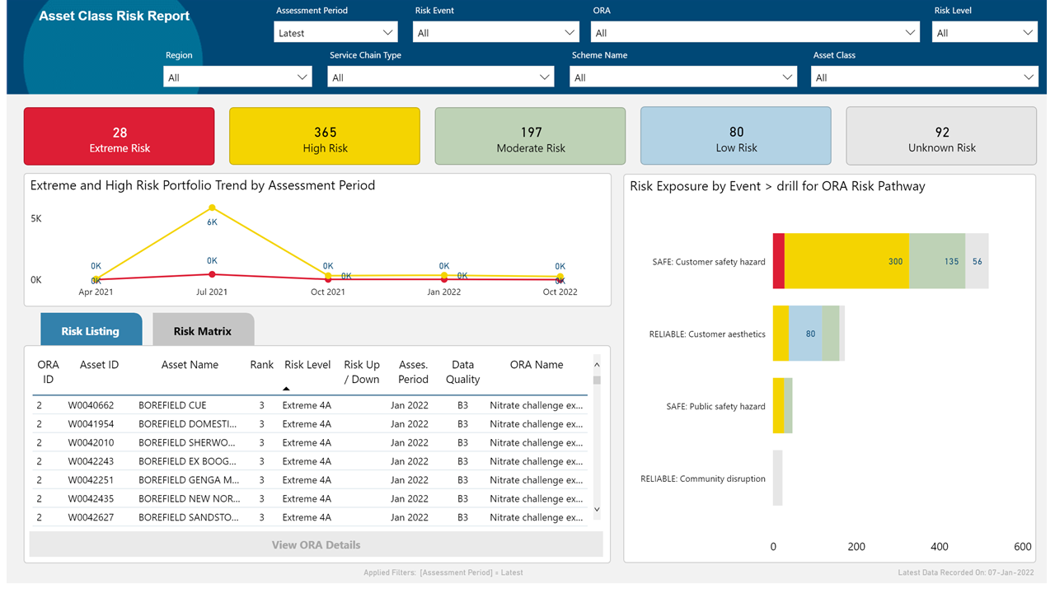Image resolution: width=1055 pixels, height=593 pixels.
Task: Select the Risk Listing tab
Action: click(91, 329)
